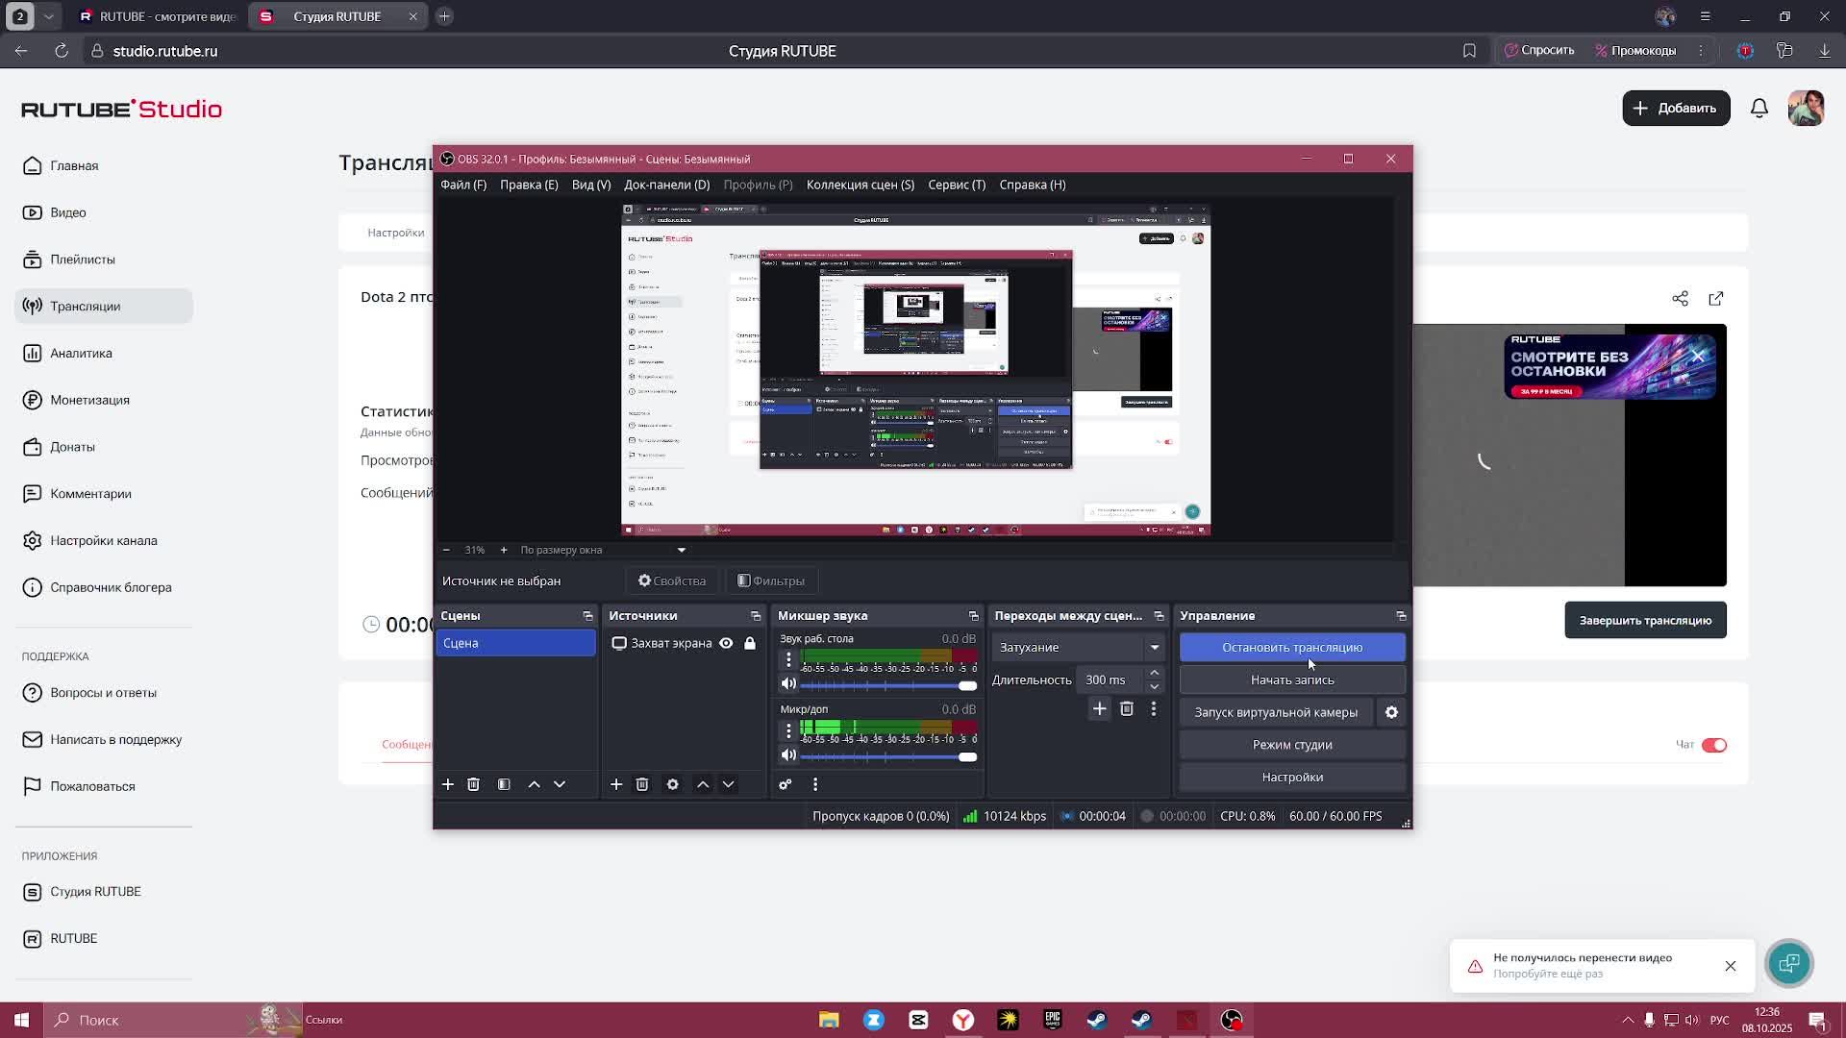
Task: Add a transition with plus icon
Action: click(1099, 709)
